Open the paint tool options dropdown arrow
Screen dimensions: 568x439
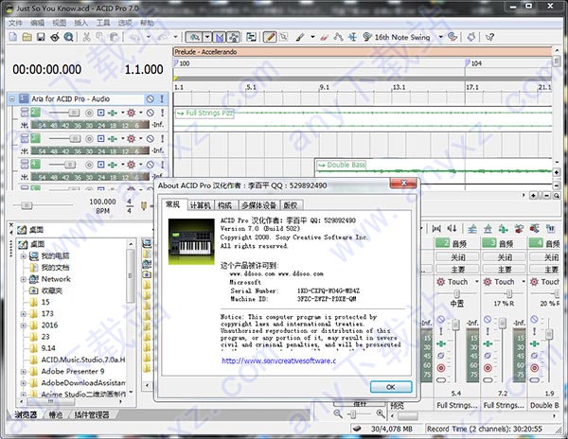pyautogui.click(x=312, y=37)
